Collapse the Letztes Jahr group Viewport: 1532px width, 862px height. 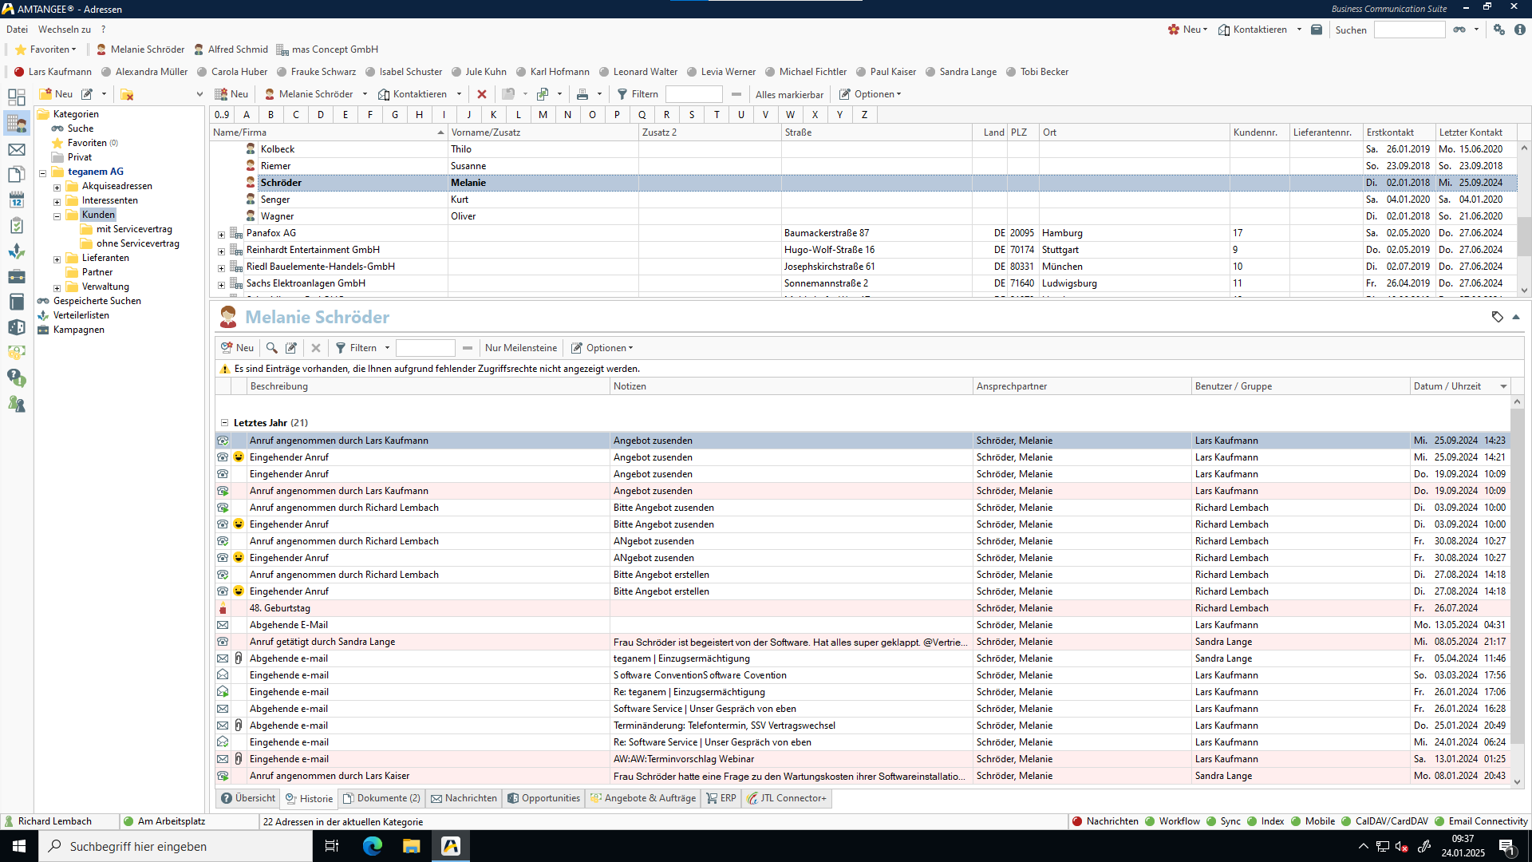click(x=224, y=423)
